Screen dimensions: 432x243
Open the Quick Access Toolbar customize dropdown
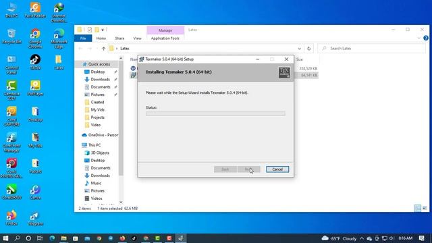tap(103, 30)
